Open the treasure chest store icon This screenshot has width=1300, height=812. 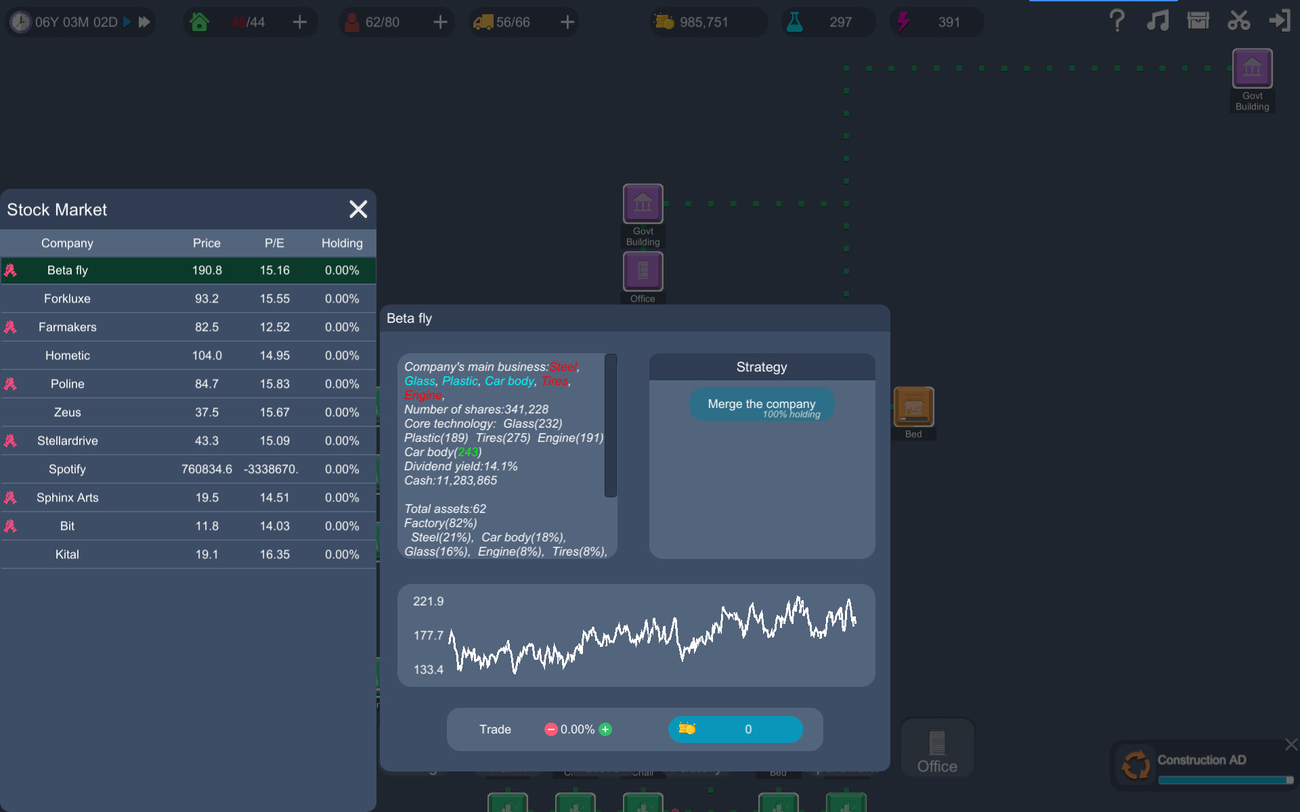tap(1198, 21)
